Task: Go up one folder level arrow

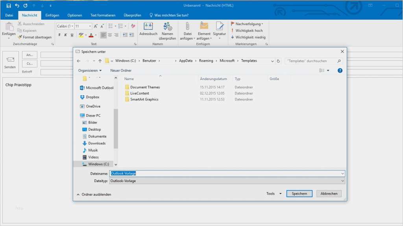Action: pos(100,61)
